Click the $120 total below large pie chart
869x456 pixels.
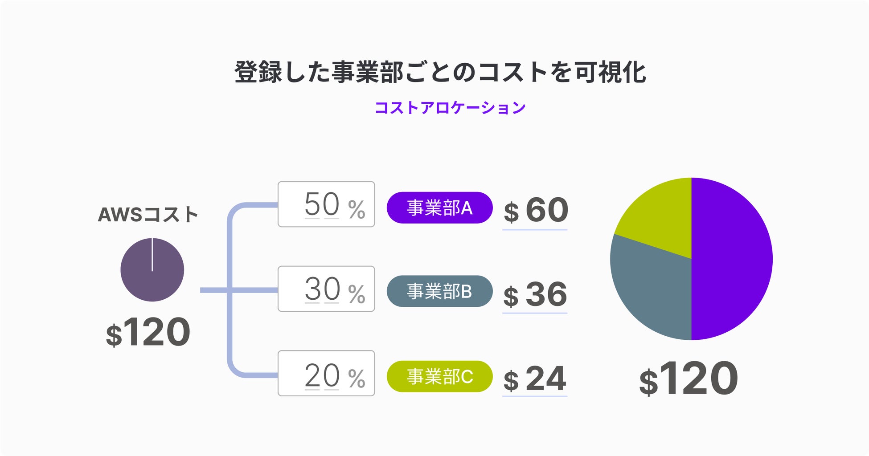click(689, 379)
